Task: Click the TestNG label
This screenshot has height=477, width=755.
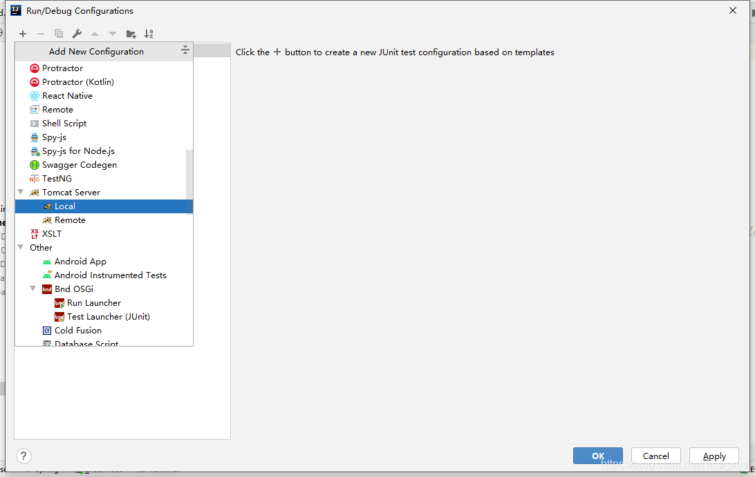Action: pyautogui.click(x=57, y=178)
